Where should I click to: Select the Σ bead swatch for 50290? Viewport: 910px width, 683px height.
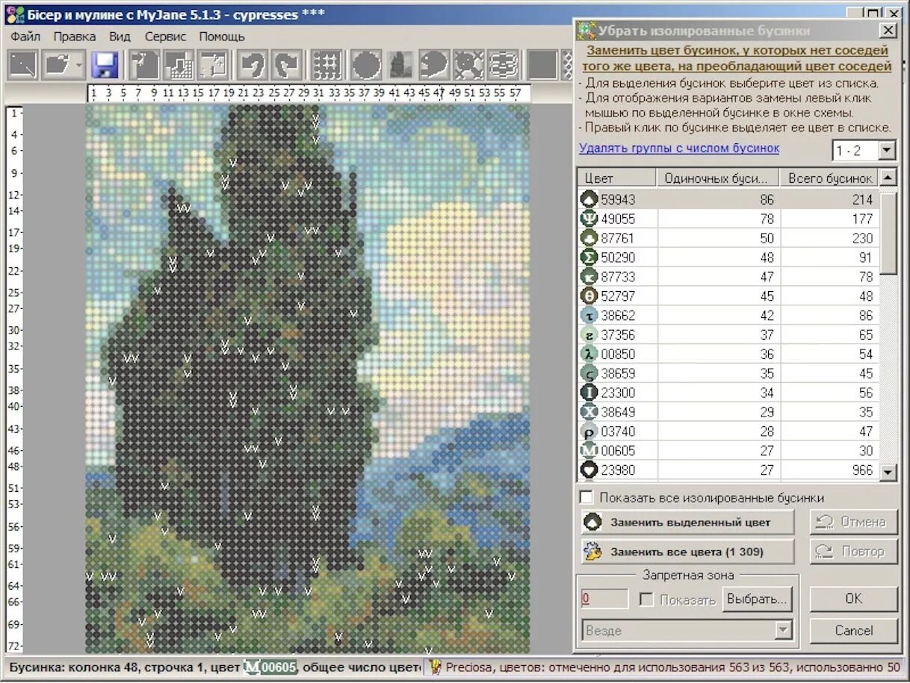589,258
